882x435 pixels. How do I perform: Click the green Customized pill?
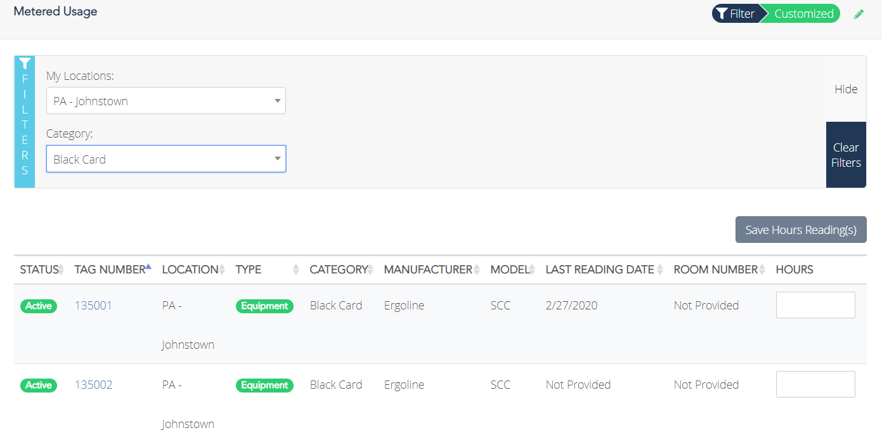click(803, 13)
